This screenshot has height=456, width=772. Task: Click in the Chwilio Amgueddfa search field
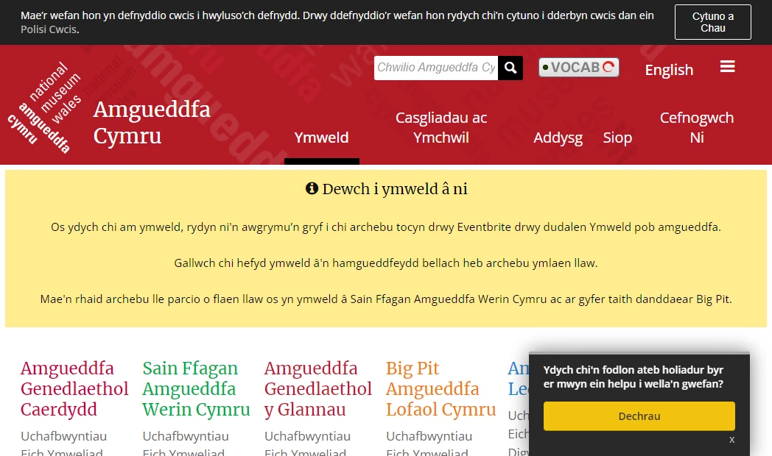[436, 68]
